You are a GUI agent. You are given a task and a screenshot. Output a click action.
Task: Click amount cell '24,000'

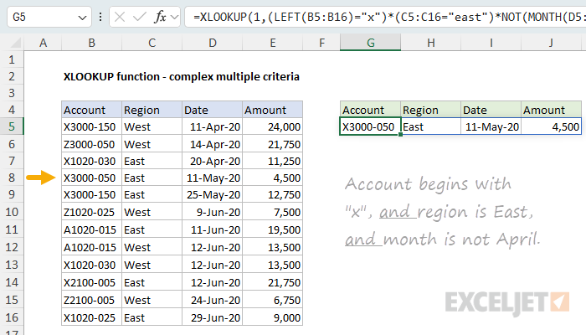(272, 126)
